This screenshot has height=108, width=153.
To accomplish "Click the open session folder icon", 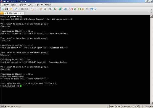I will (11, 9).
